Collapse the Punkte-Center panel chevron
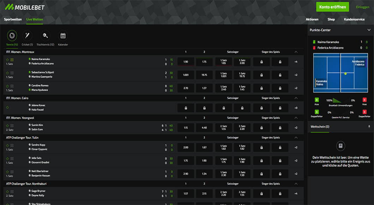 (369, 30)
